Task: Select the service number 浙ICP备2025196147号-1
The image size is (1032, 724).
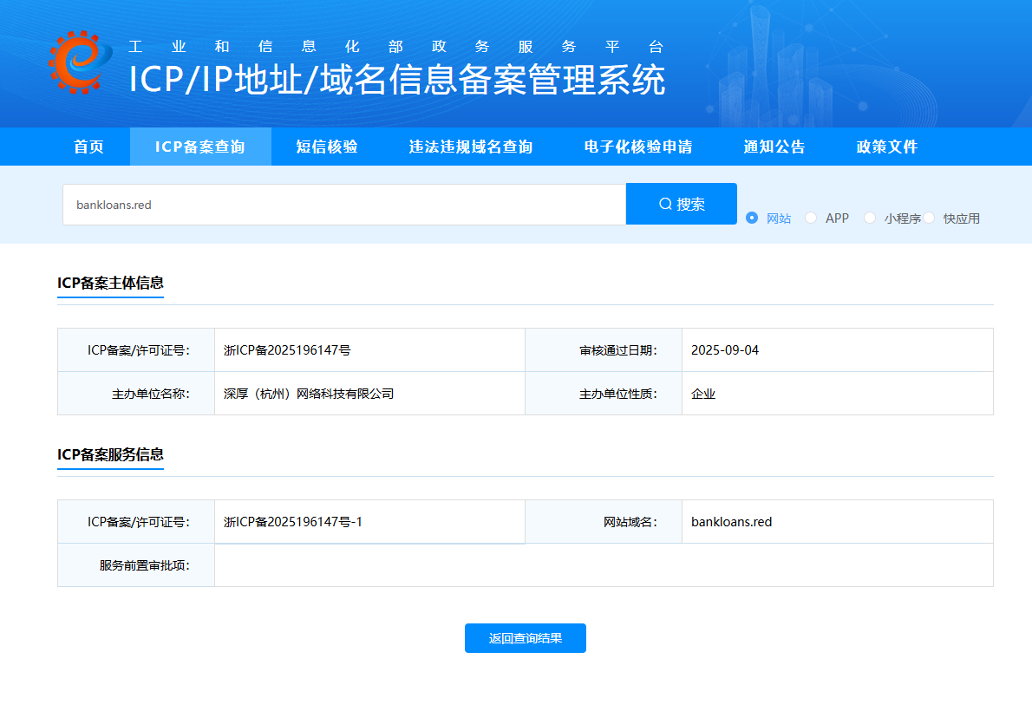Action: (293, 522)
